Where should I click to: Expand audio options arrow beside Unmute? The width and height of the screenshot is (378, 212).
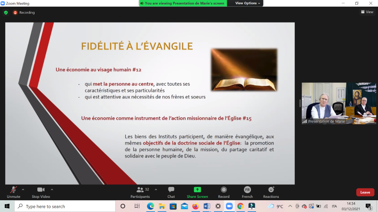[23, 189]
